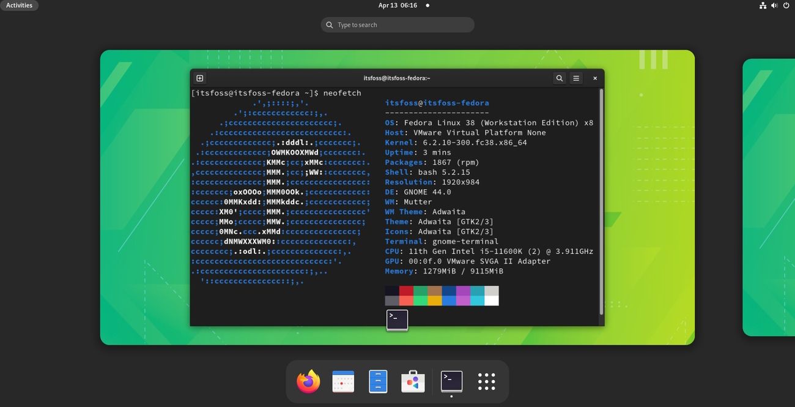Open GNOME Calendar from the dock
The image size is (795, 407).
pos(343,381)
